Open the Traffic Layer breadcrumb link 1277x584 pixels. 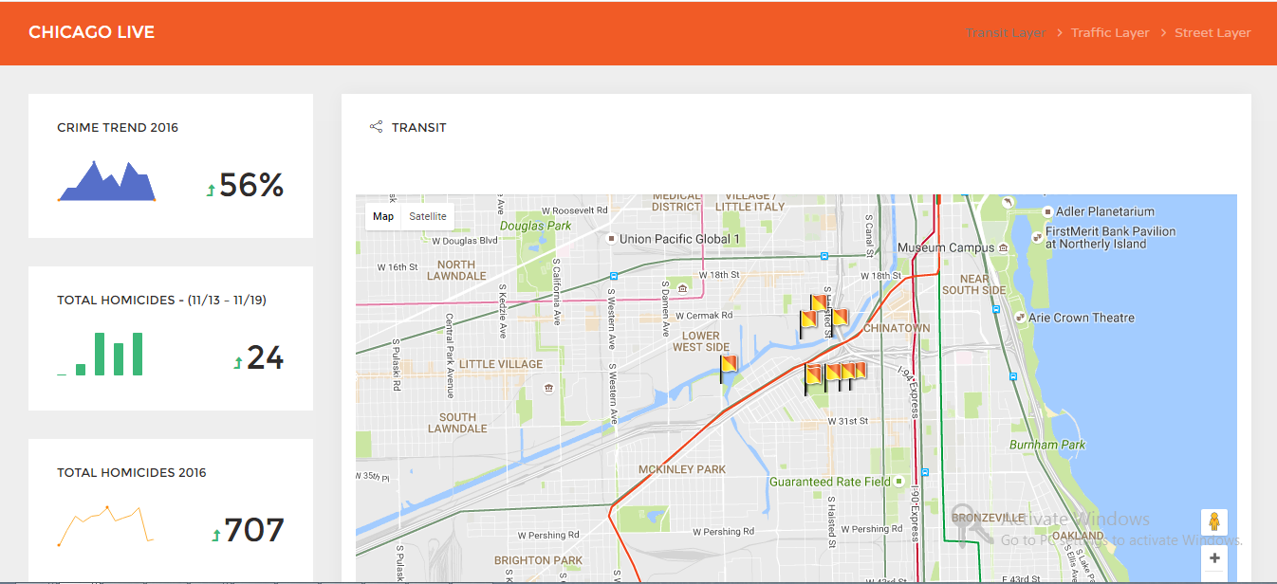coord(1110,32)
